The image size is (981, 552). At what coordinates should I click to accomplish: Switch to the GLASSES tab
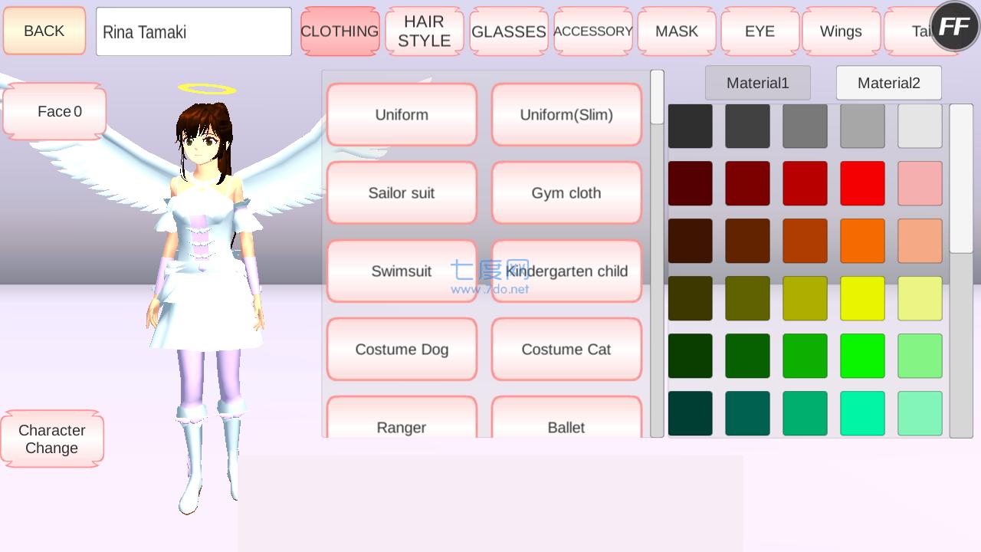tap(508, 31)
